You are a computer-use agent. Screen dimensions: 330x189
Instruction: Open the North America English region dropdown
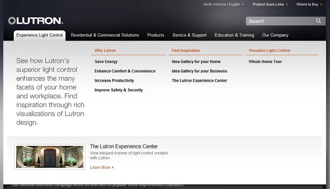click(223, 5)
